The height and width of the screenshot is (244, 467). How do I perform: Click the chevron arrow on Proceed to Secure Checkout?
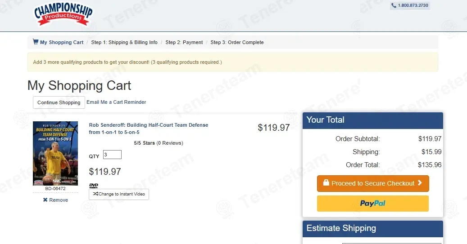420,183
